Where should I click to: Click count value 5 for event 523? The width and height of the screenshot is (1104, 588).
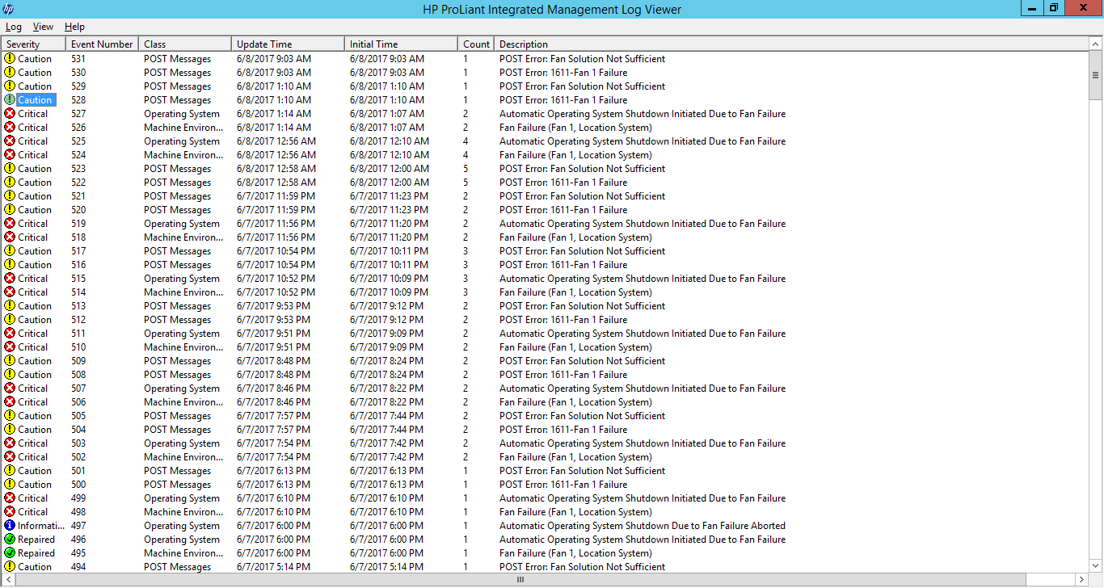point(466,169)
